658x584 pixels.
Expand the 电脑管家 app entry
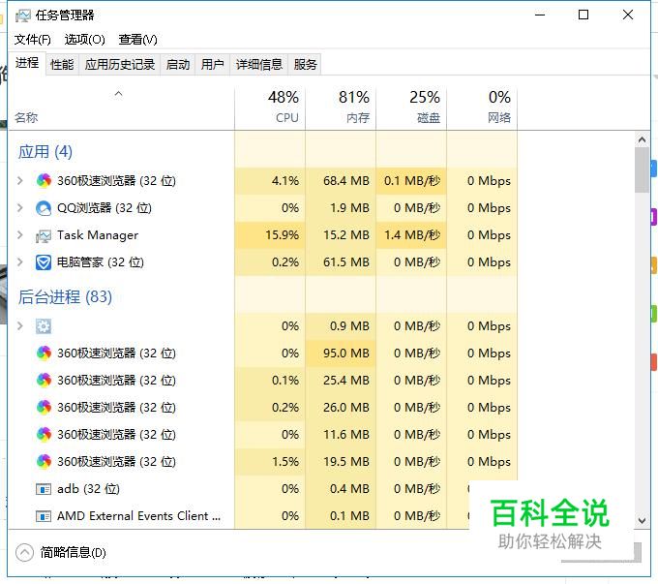(x=19, y=262)
